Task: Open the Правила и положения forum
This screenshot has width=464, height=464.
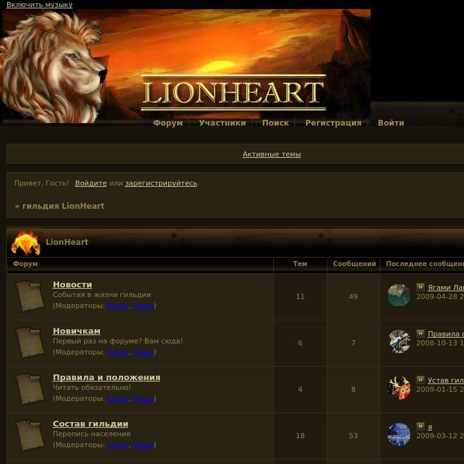Action: point(106,378)
